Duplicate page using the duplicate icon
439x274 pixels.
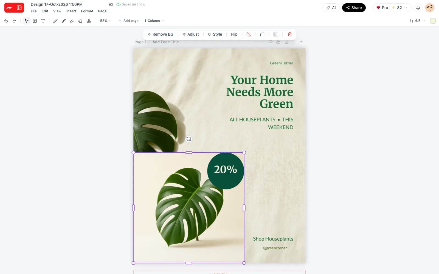tap(286, 42)
